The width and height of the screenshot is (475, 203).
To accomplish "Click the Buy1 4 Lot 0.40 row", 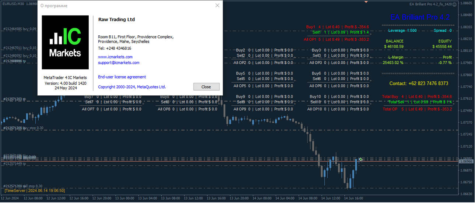I will click(338, 27).
